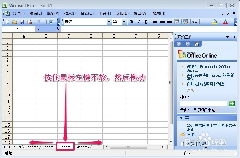Open the Help question mark icon
240x158 pixels.
[51, 22]
